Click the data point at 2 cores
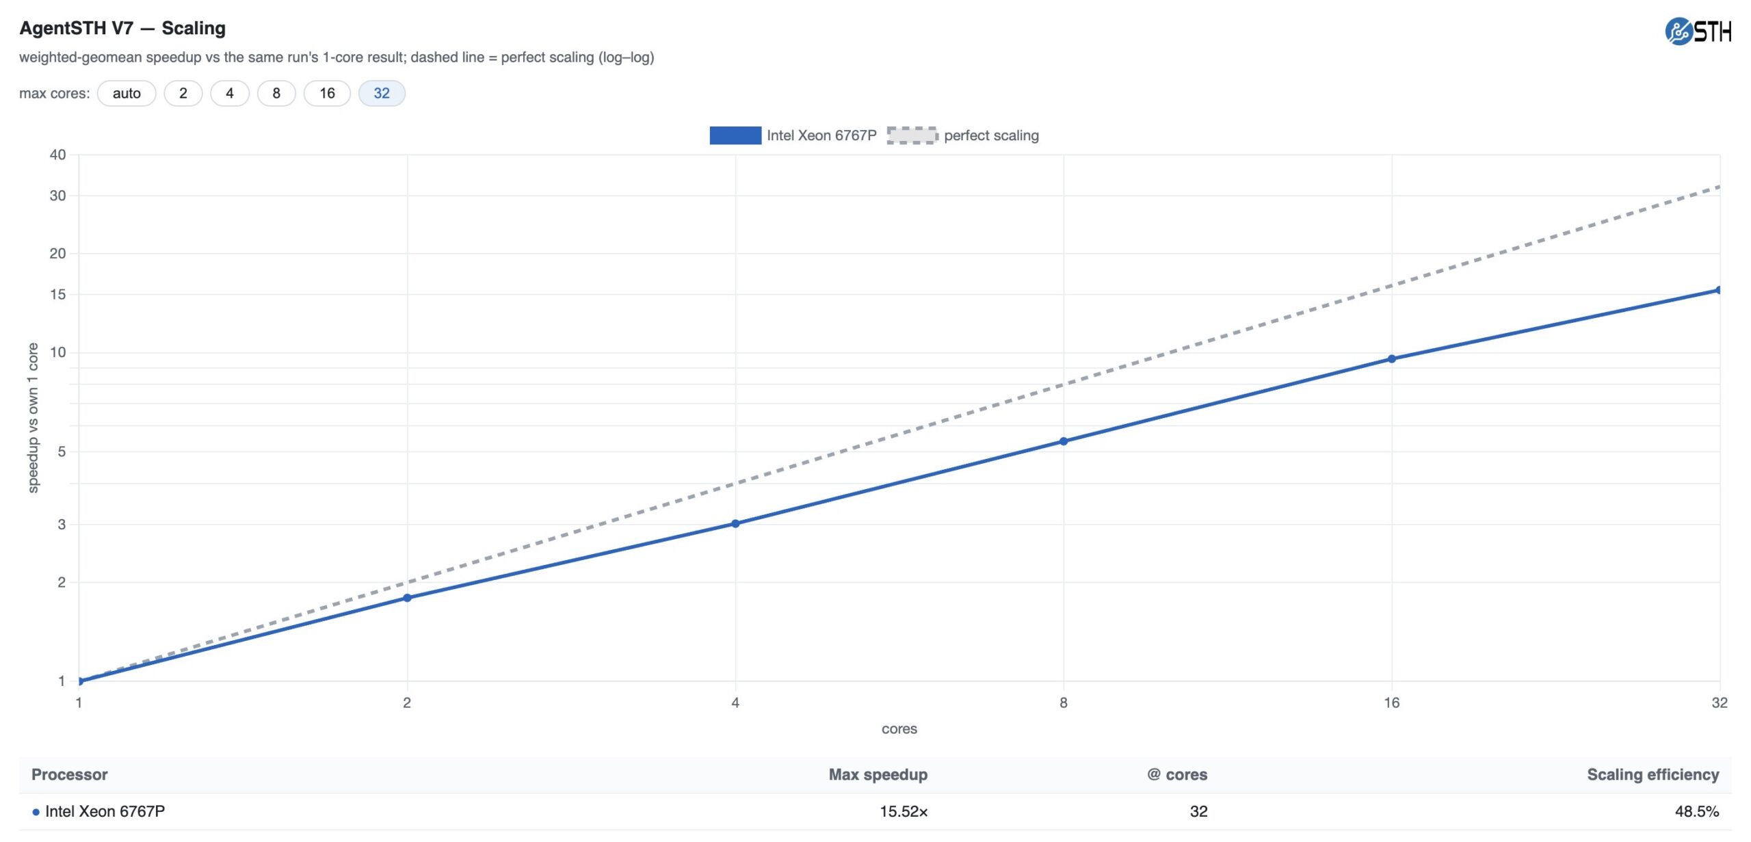Screen dimensions: 1751x842 pos(407,598)
